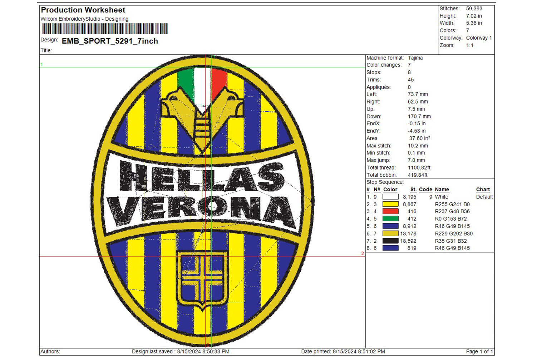537x357 pixels.
Task: Click the min stitch value 0.1 mm
Action: click(x=416, y=153)
